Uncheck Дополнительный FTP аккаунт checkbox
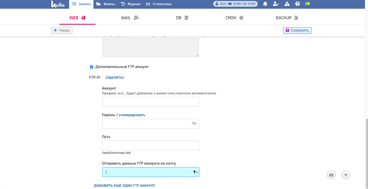The width and height of the screenshot is (368, 189). [92, 67]
